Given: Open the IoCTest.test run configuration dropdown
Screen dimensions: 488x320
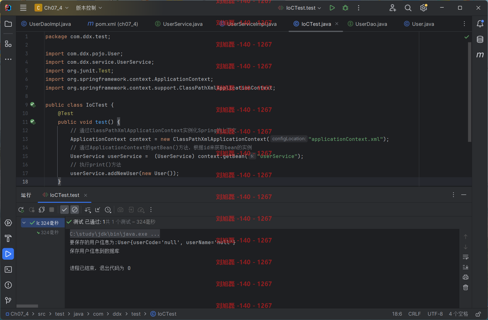Looking at the screenshot, I should (x=299, y=8).
